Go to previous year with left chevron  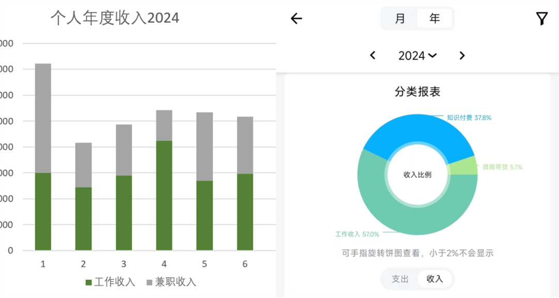click(373, 55)
